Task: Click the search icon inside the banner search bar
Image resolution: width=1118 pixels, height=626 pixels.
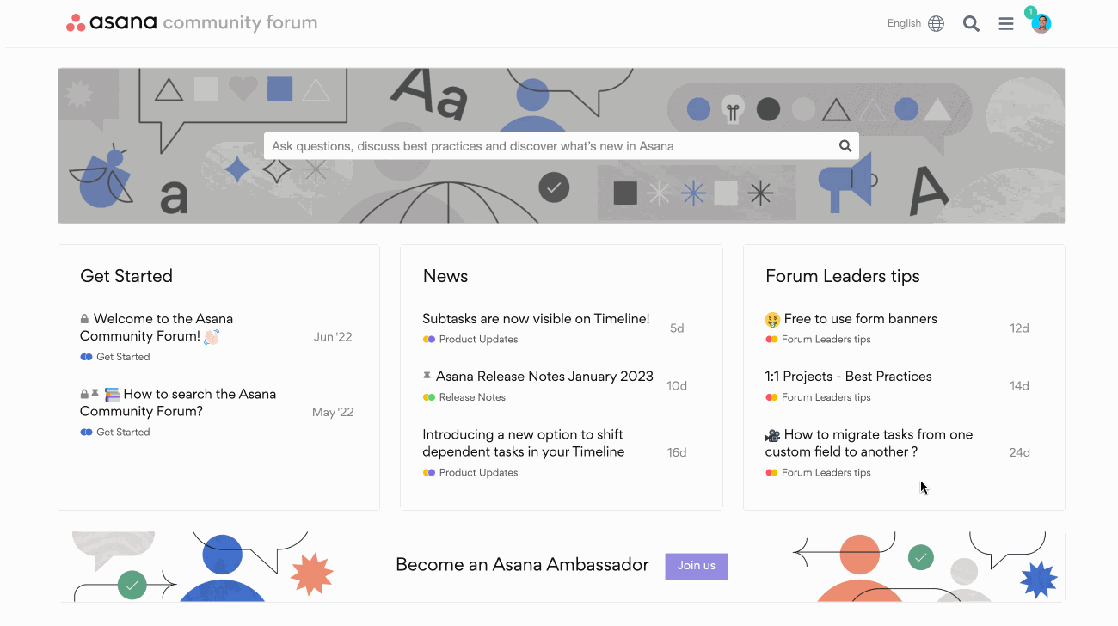Action: coord(845,145)
